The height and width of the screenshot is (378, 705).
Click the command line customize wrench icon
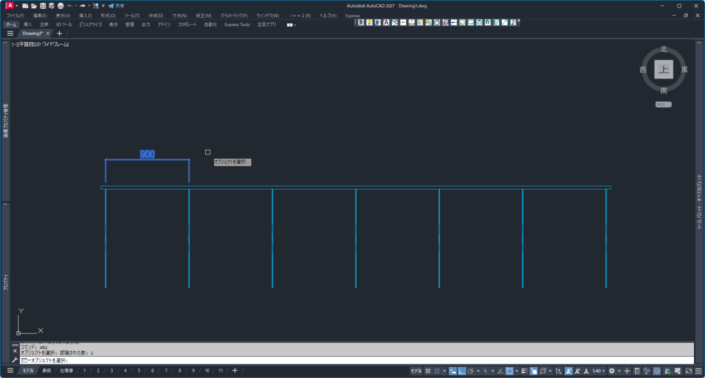(15, 359)
